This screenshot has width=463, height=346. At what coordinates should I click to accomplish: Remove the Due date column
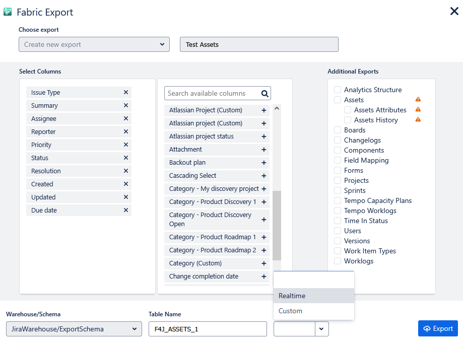coord(126,211)
